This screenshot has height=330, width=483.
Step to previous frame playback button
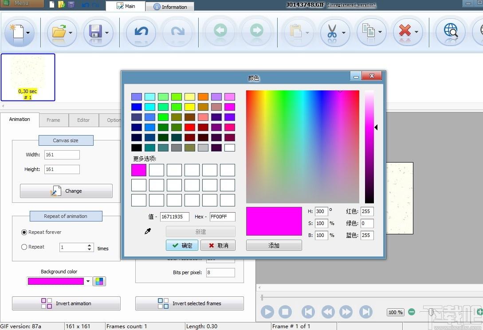pyautogui.click(x=328, y=312)
